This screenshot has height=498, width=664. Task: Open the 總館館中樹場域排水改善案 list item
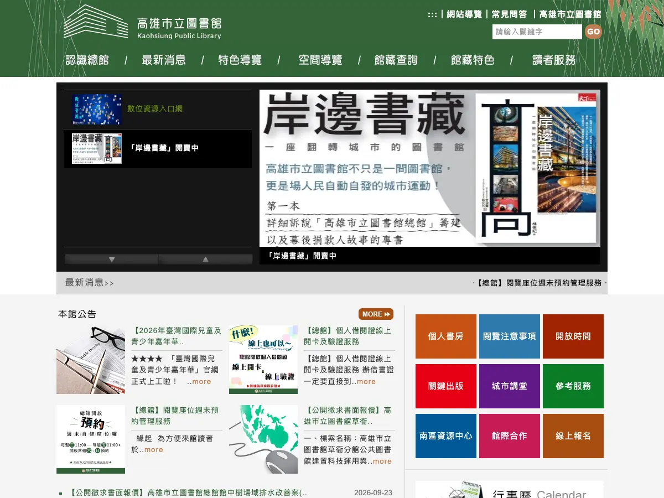click(188, 492)
